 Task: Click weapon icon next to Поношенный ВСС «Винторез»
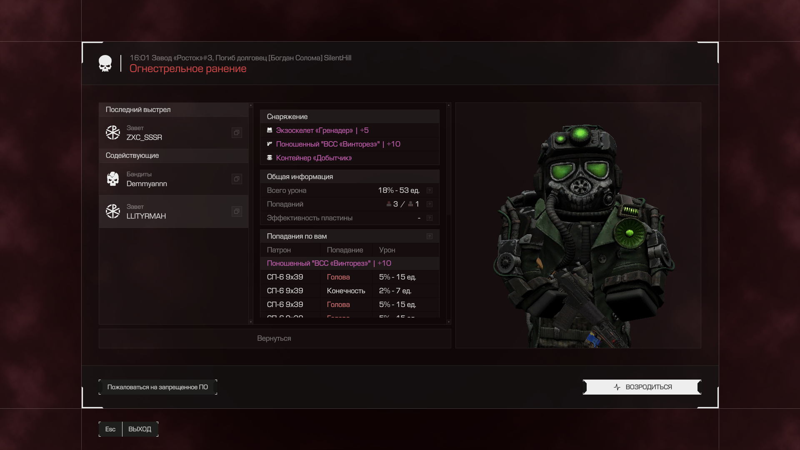click(x=270, y=144)
